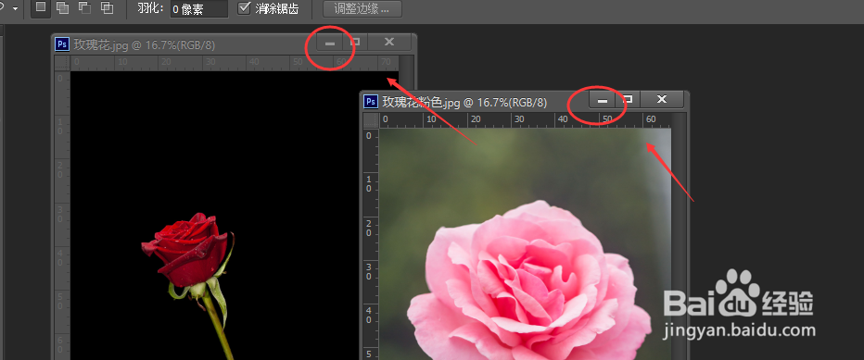Maximize the 玫瑰花.jpg document window
Image resolution: width=864 pixels, height=360 pixels.
coord(355,43)
